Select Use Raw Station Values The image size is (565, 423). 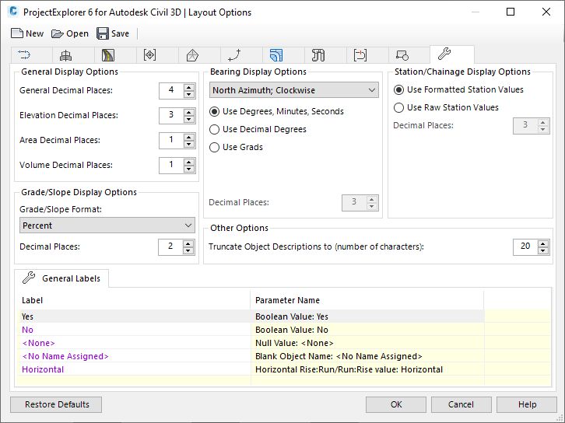coord(398,107)
